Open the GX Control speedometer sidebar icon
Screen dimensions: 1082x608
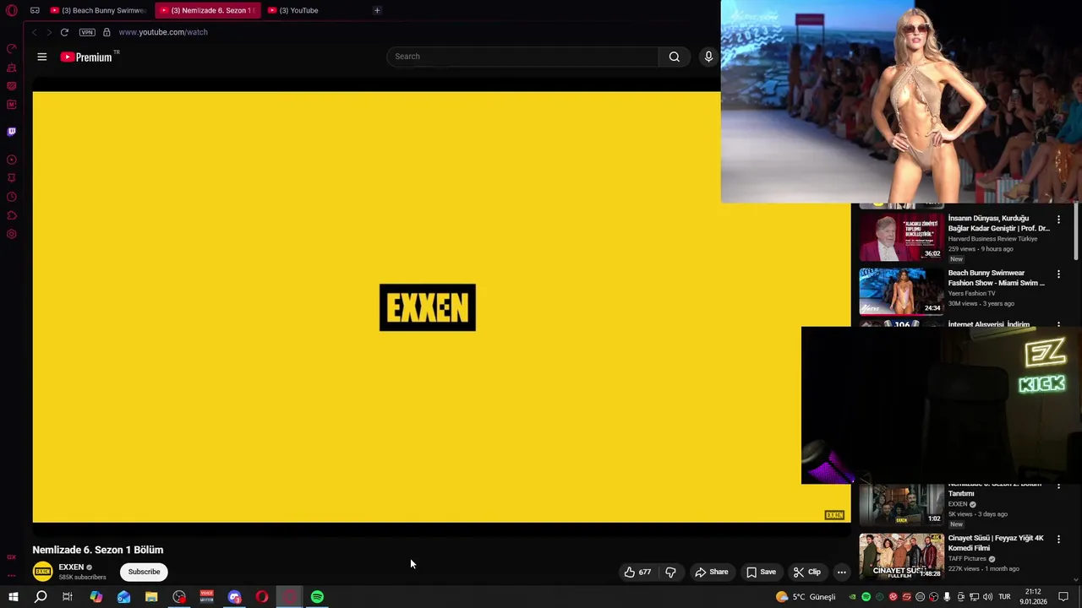pos(12,48)
